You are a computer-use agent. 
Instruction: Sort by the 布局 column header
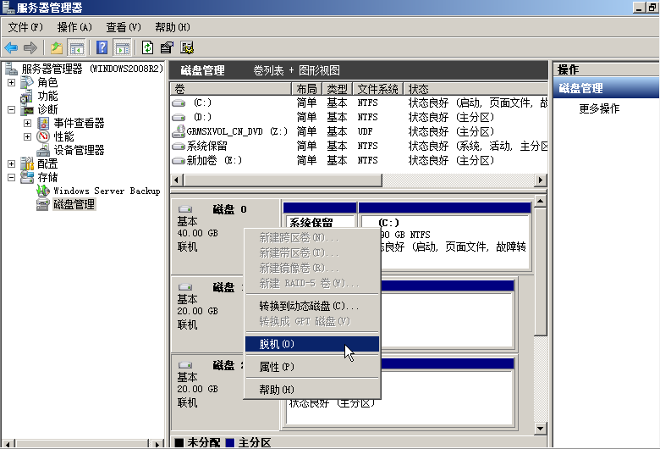[x=307, y=89]
